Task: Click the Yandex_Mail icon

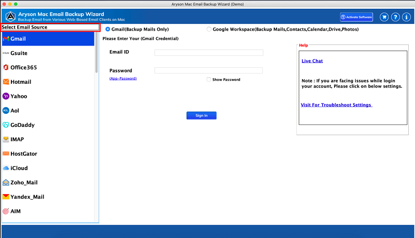Action: click(6, 197)
